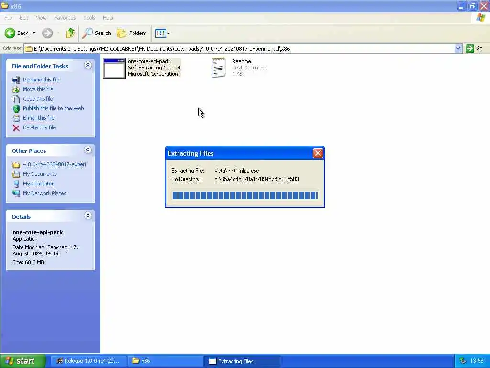This screenshot has width=490, height=368.
Task: Open the Tools menu
Action: 89,18
